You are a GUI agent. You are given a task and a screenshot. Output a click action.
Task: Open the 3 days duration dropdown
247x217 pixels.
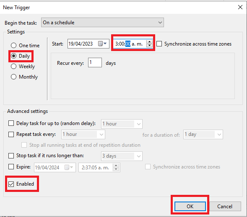click(122, 156)
